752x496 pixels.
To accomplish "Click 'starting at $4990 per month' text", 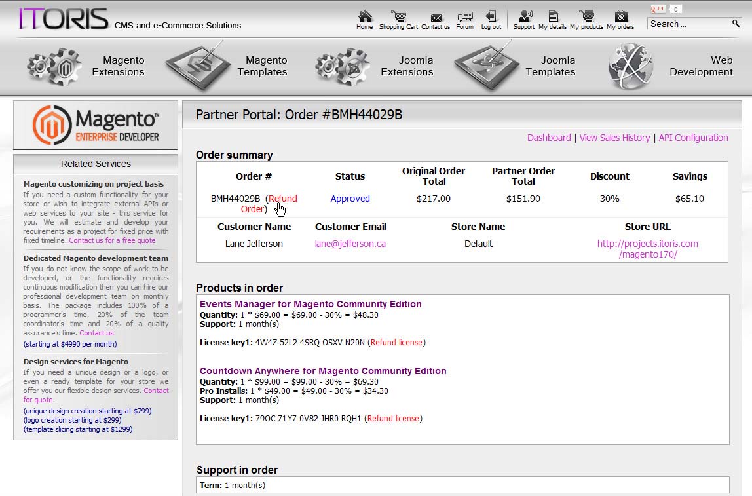I will pos(70,344).
